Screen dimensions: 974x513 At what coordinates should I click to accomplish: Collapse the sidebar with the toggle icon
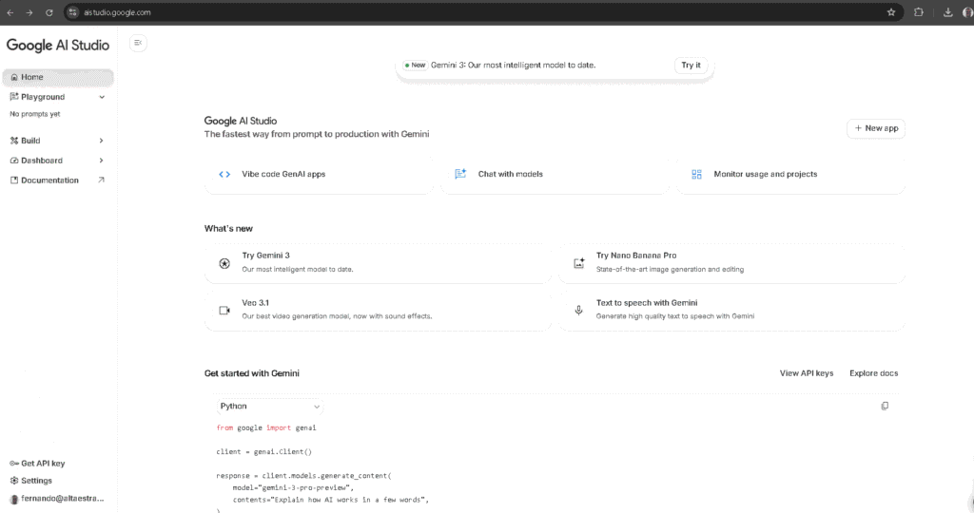(138, 43)
